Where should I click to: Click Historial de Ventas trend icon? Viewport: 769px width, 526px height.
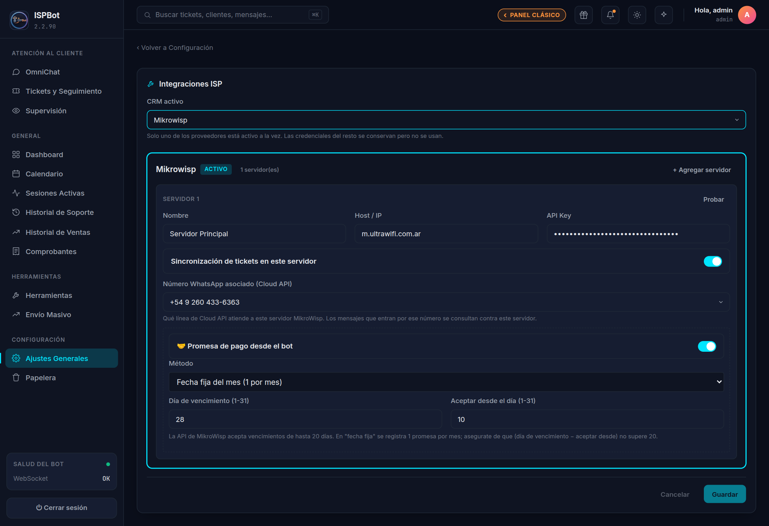pyautogui.click(x=16, y=232)
